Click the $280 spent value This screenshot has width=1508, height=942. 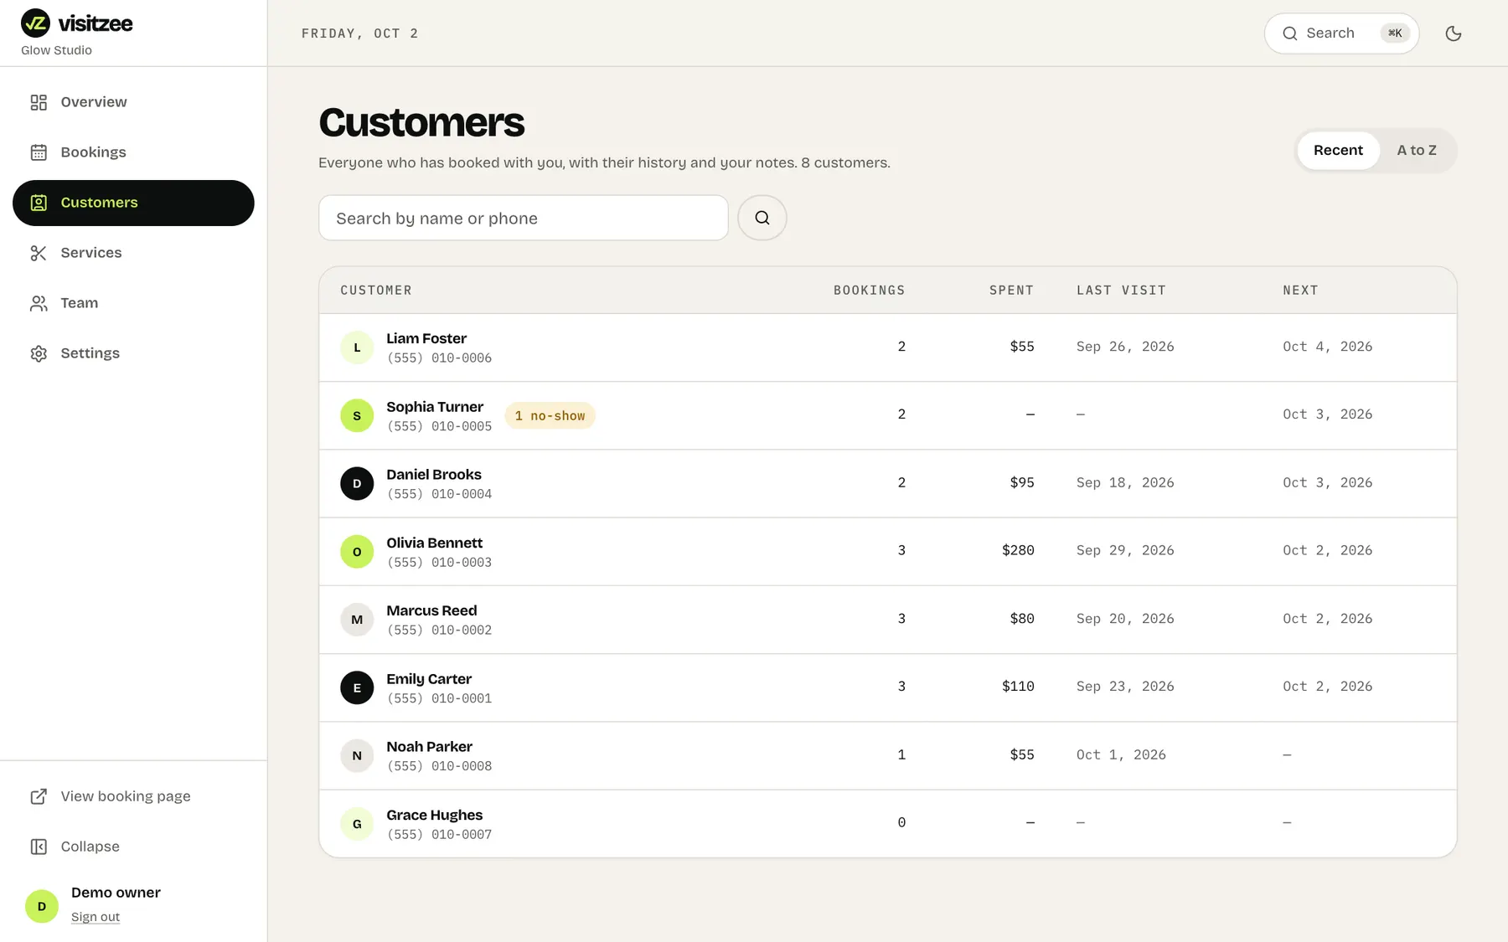(1018, 550)
